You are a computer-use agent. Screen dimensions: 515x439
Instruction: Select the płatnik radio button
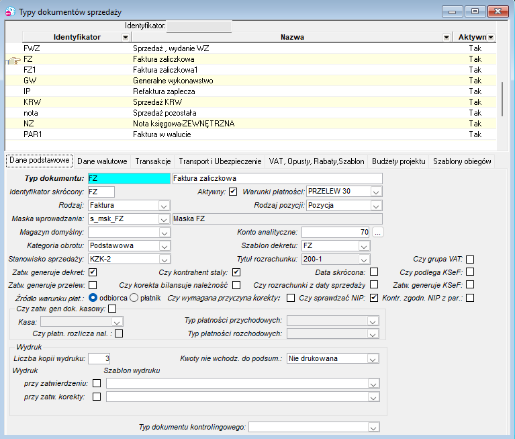(x=134, y=298)
